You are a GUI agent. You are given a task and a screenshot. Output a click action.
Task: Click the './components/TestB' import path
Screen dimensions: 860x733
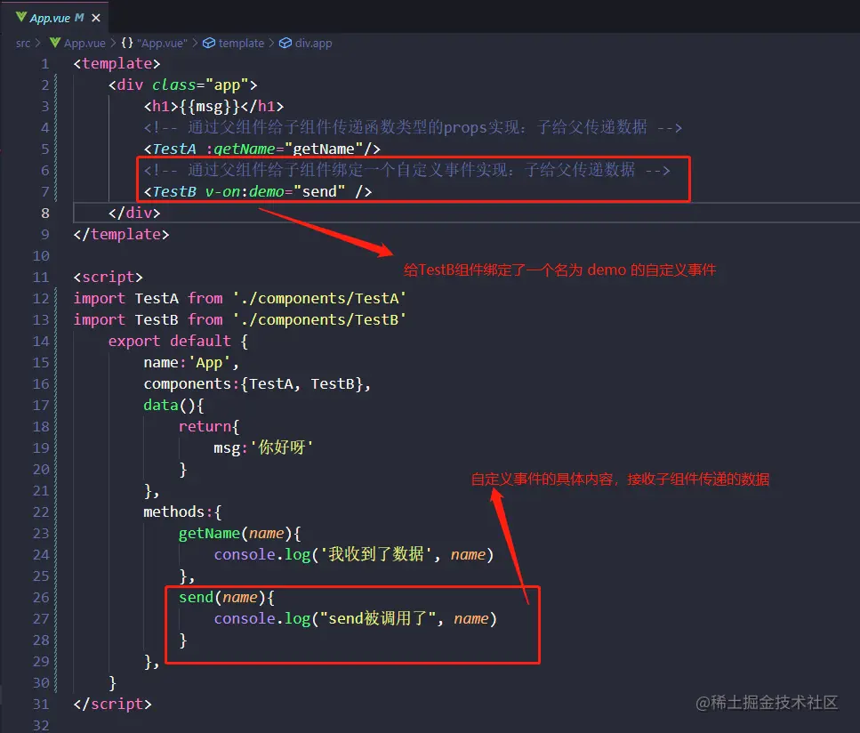point(319,320)
